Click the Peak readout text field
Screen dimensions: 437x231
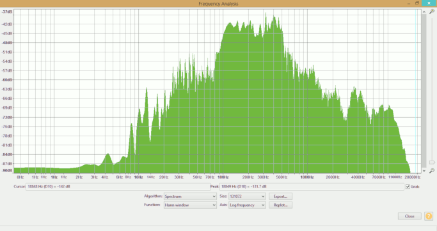click(312, 187)
